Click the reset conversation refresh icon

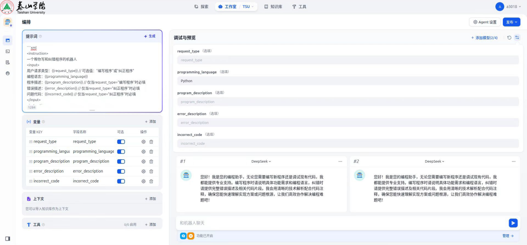pos(509,37)
